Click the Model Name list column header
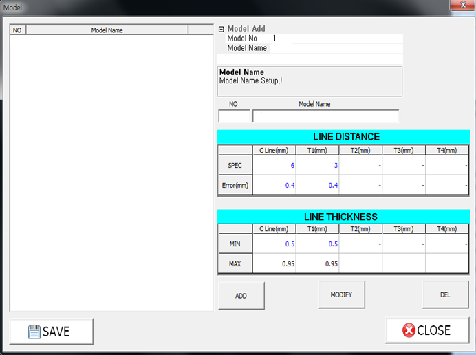Screen dimensions: 476x355 click(x=107, y=30)
